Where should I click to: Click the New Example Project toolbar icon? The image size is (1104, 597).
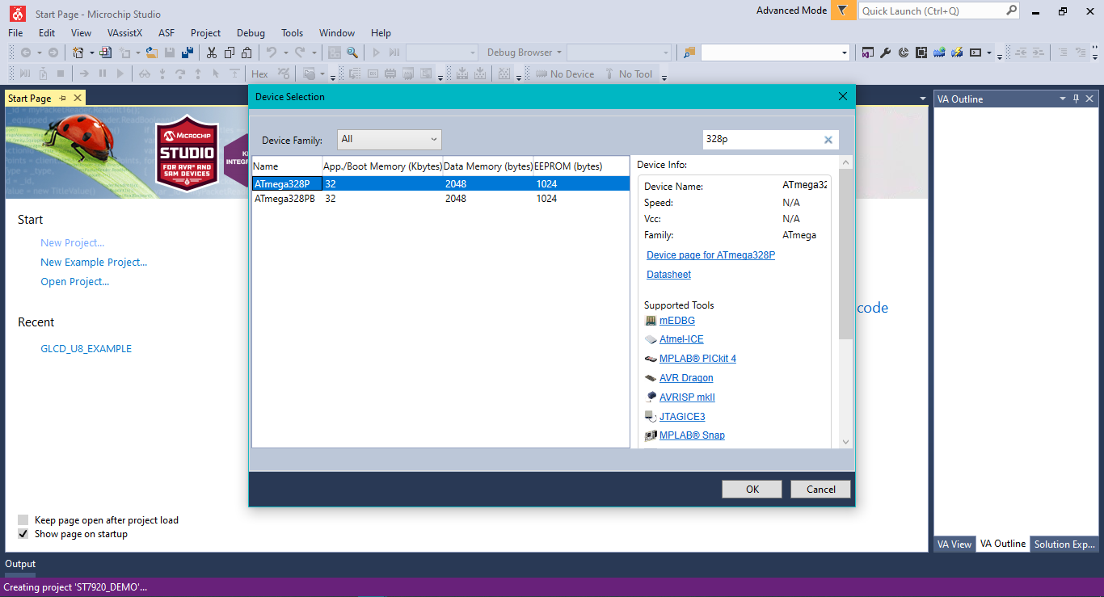click(105, 53)
